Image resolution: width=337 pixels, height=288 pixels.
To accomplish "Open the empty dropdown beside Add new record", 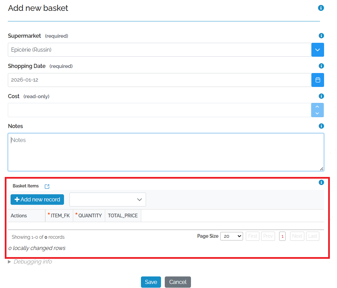I will (x=108, y=200).
